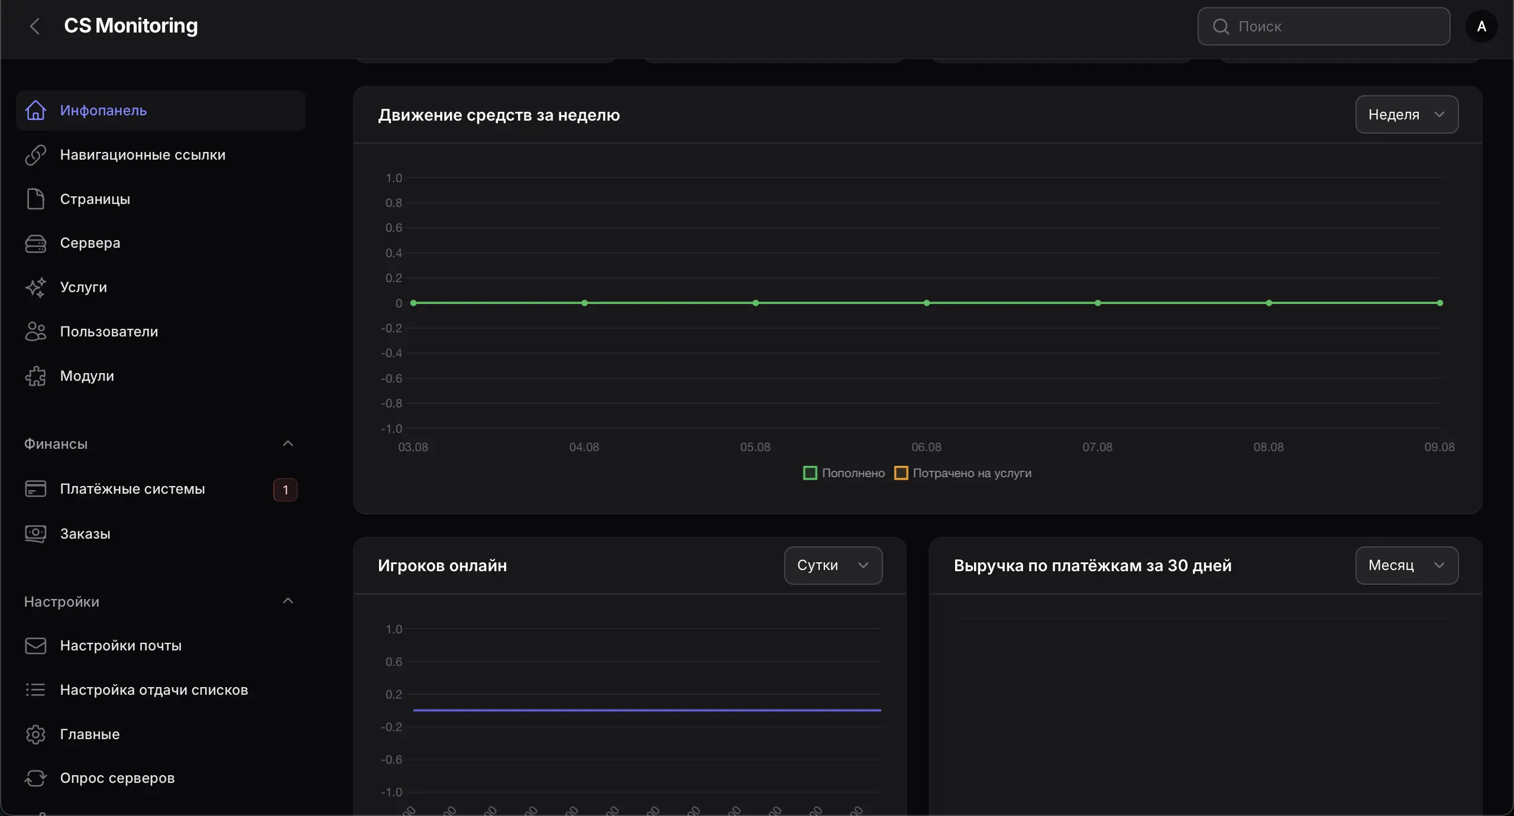
Task: Open the user avatar A menu
Action: pyautogui.click(x=1481, y=27)
